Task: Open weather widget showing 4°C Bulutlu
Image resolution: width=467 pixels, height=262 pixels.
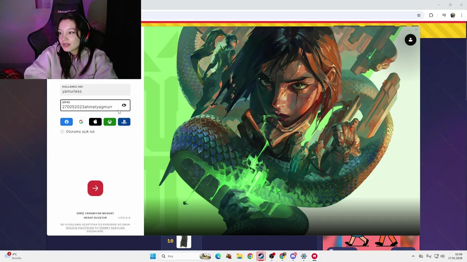Action: click(13, 256)
